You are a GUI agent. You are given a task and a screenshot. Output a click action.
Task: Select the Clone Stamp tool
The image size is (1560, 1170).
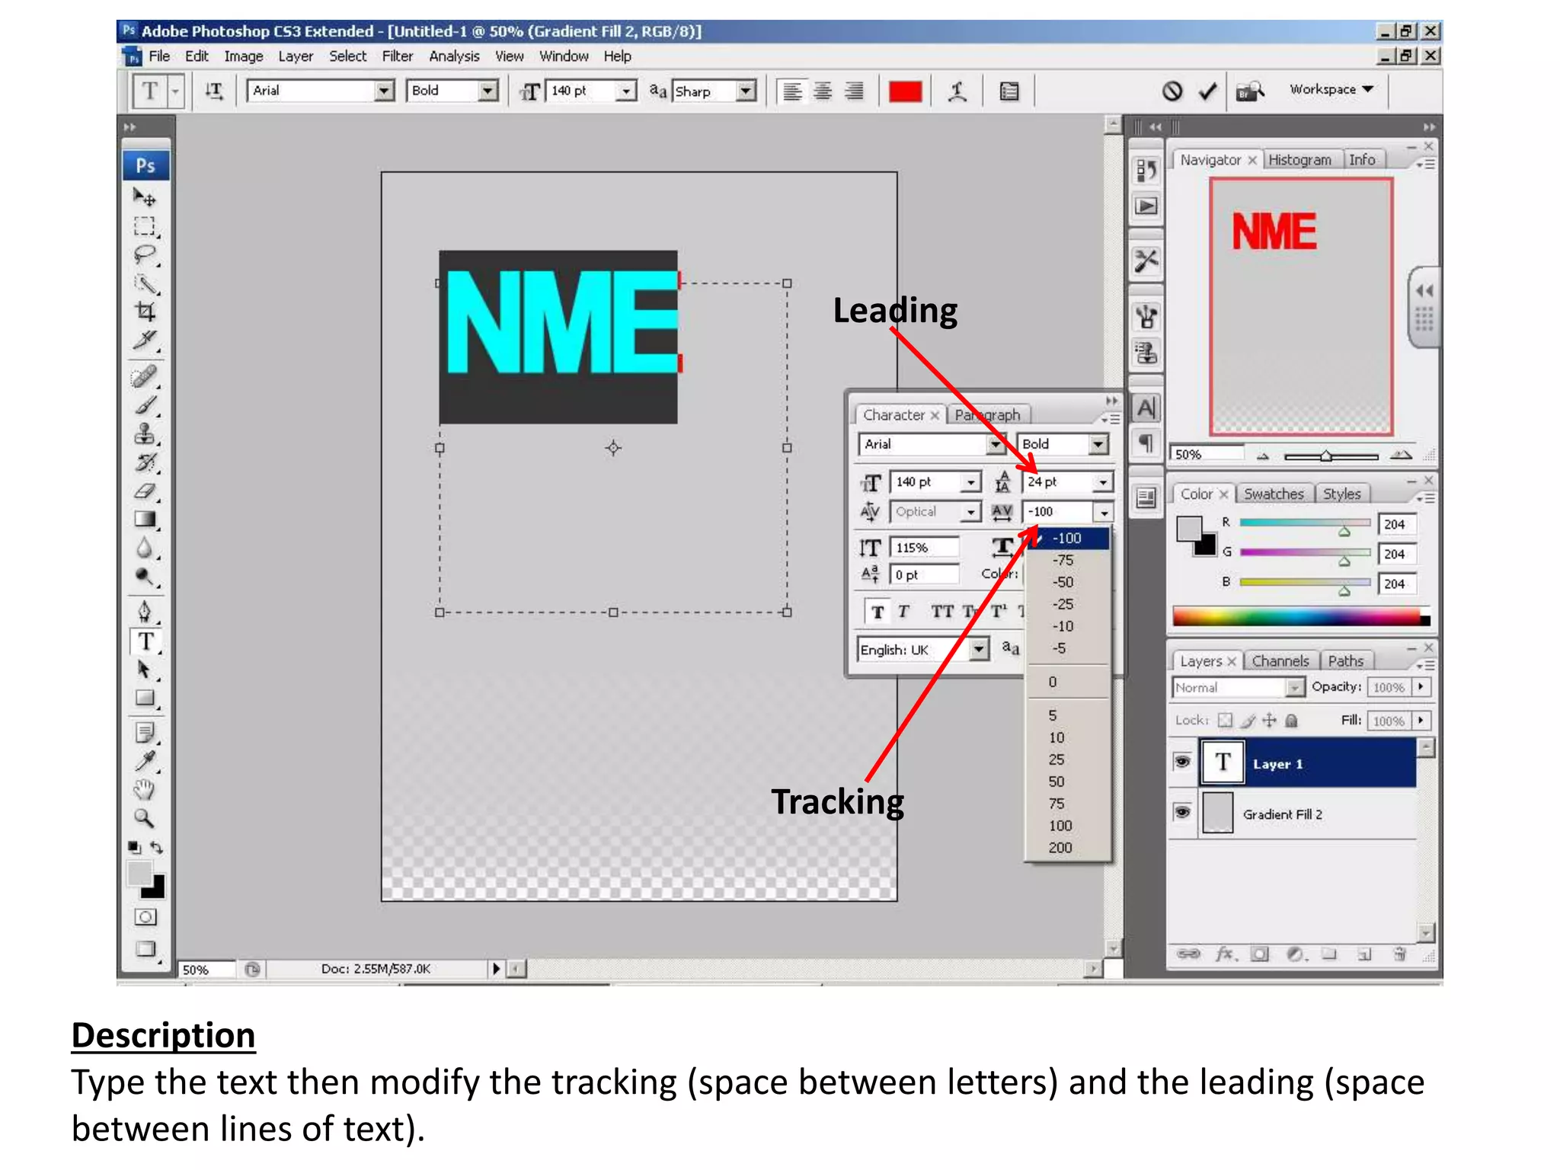(145, 434)
